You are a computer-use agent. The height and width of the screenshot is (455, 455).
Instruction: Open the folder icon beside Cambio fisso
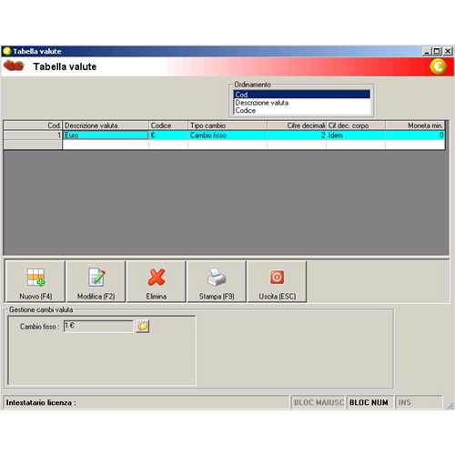pos(142,327)
